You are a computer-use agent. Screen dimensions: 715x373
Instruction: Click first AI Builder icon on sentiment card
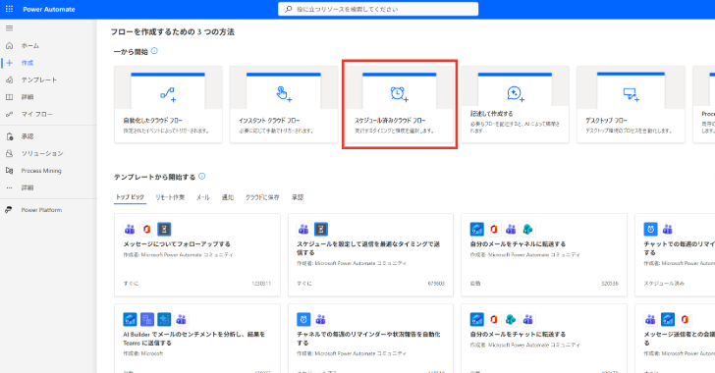(x=130, y=319)
